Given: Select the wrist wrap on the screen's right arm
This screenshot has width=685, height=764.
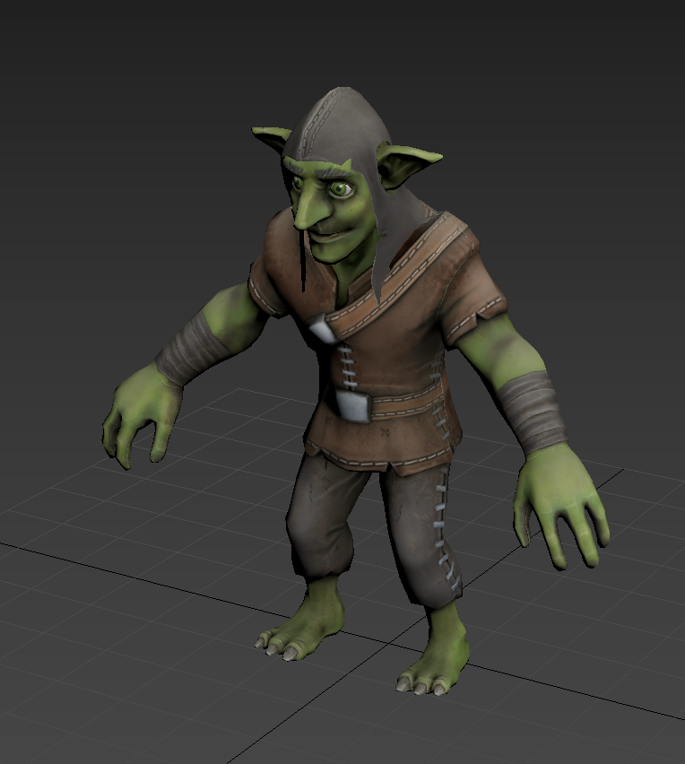Looking at the screenshot, I should pos(532,411).
